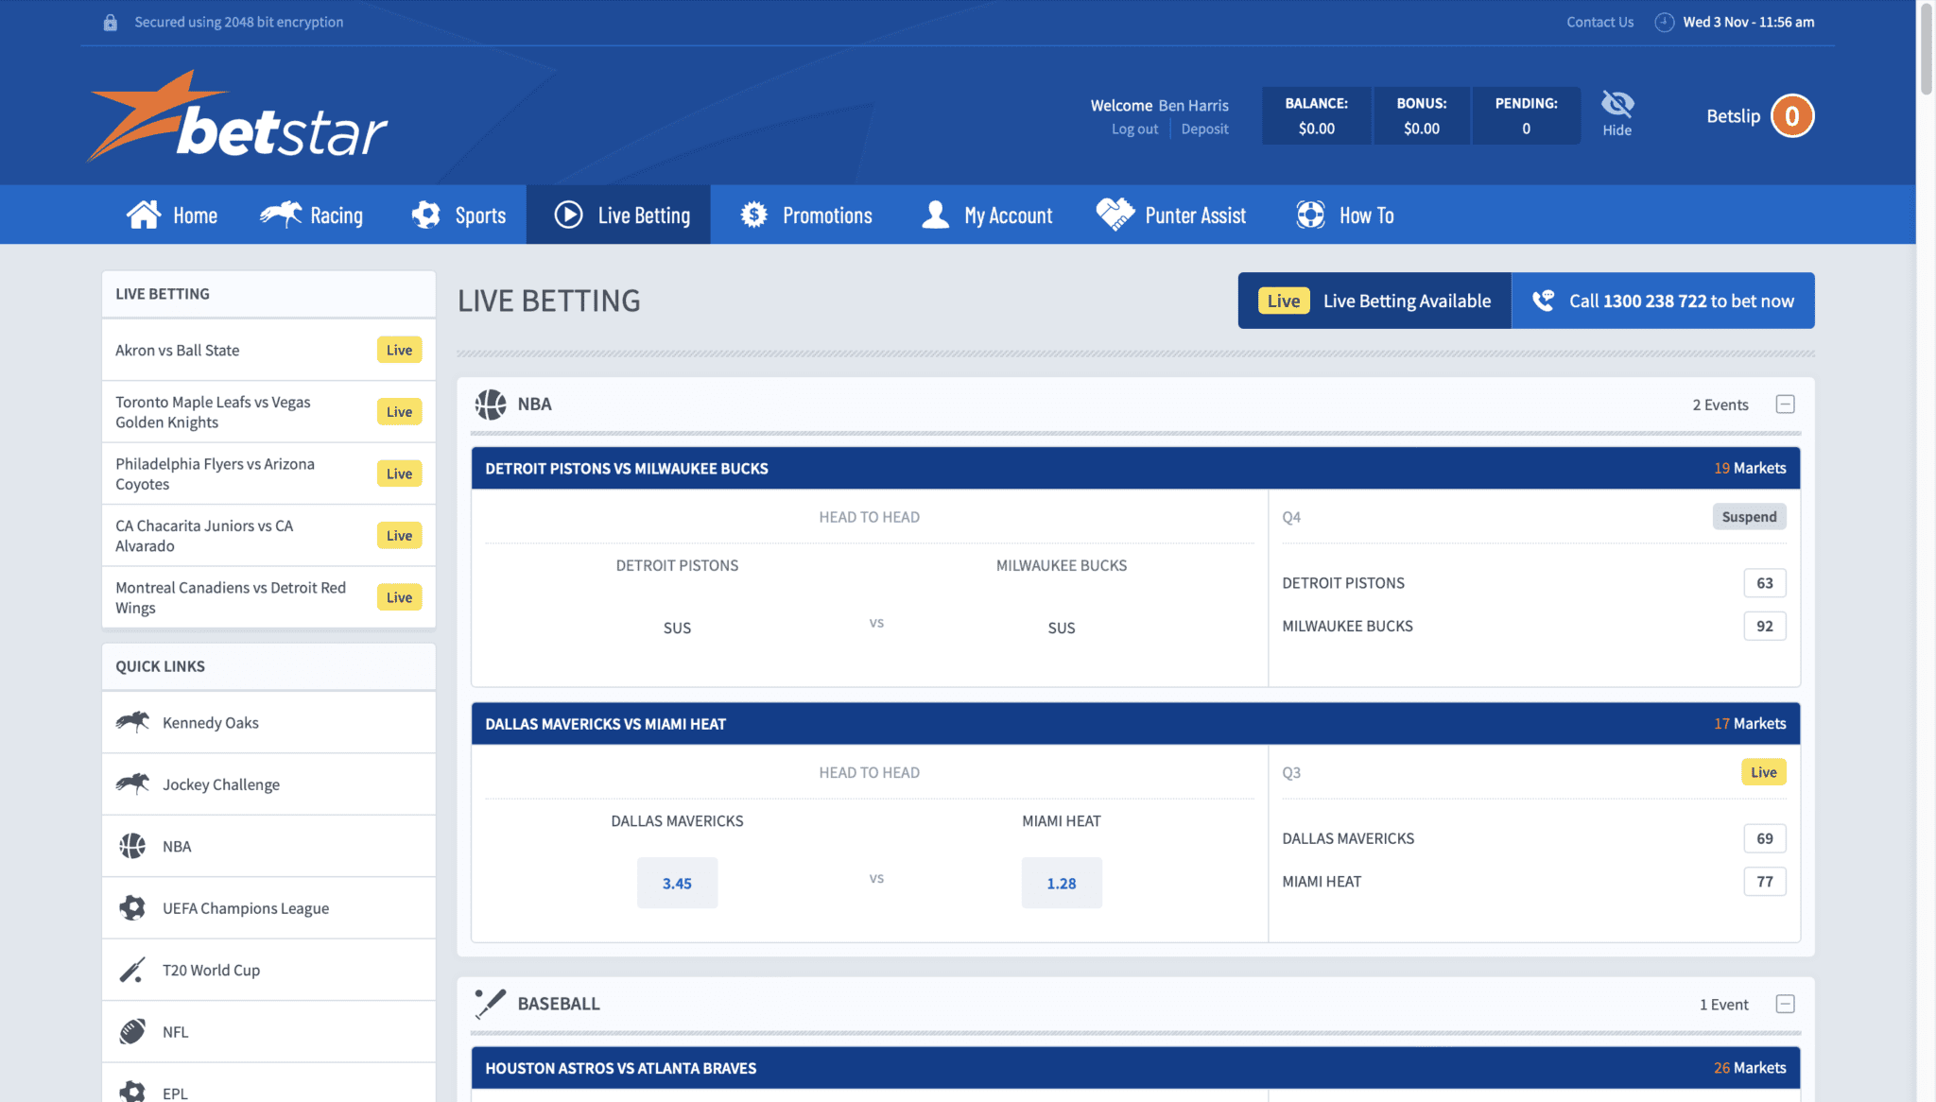The image size is (1936, 1102).
Task: Click the Kennedy Oaks horse icon
Action: pos(132,722)
